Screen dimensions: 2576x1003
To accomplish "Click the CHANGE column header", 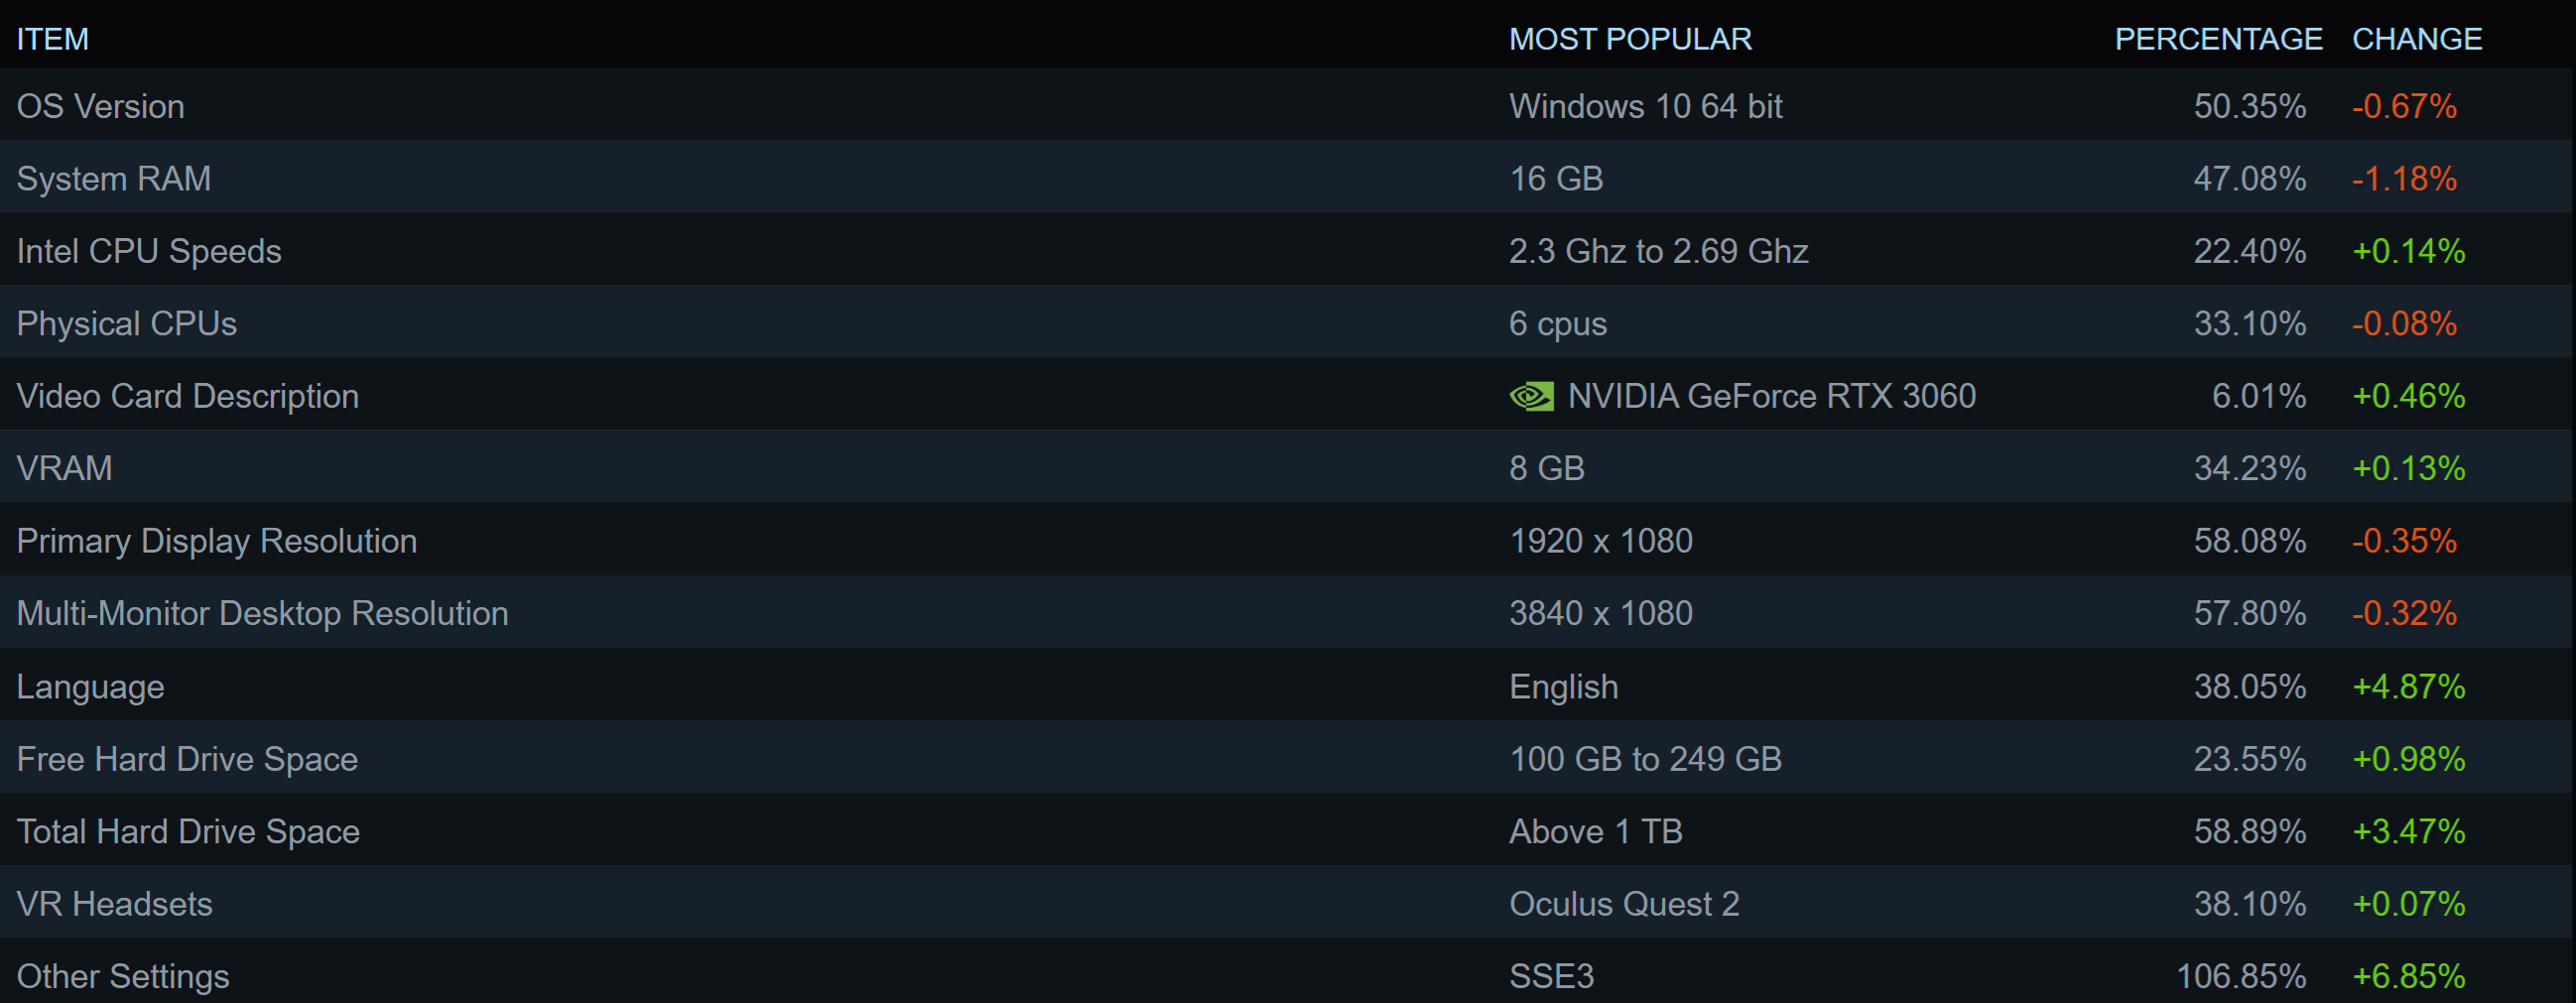I will tap(2416, 39).
